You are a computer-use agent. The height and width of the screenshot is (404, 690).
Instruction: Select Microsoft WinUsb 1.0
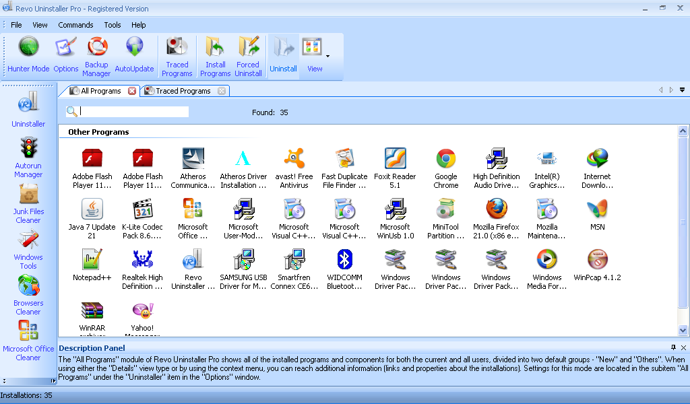[x=395, y=218]
